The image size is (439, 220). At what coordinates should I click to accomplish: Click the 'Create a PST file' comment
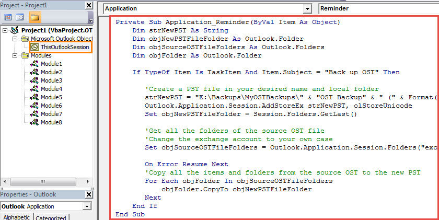click(262, 89)
